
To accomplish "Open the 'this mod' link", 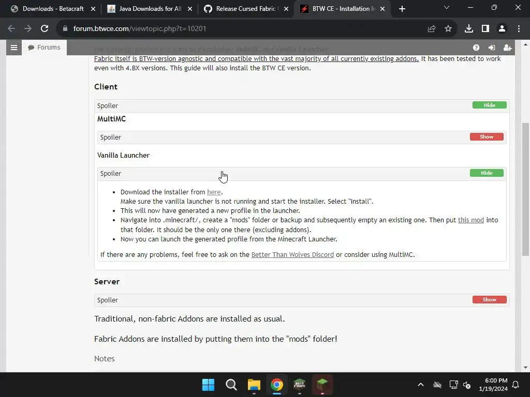I will point(471,220).
